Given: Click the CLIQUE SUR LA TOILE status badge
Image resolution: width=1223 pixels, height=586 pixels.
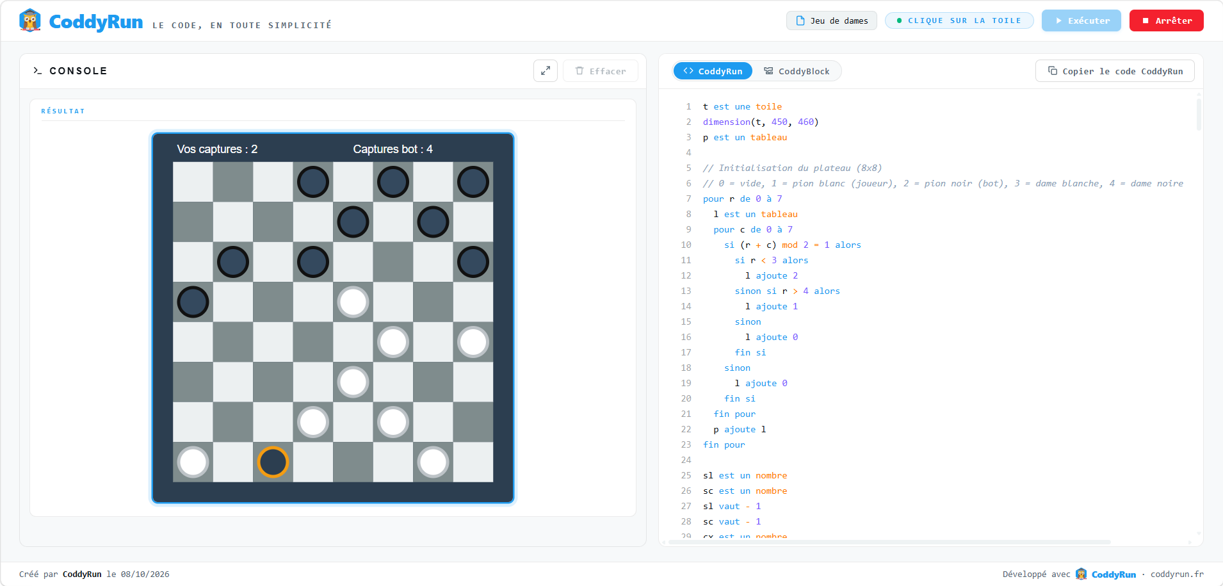Looking at the screenshot, I should [x=959, y=20].
